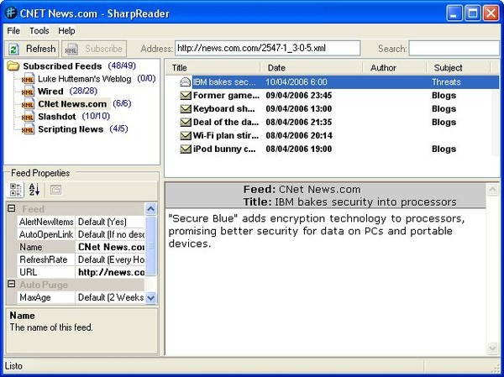This screenshot has height=377, width=504.
Task: Select the Wired feed
Action: point(50,92)
